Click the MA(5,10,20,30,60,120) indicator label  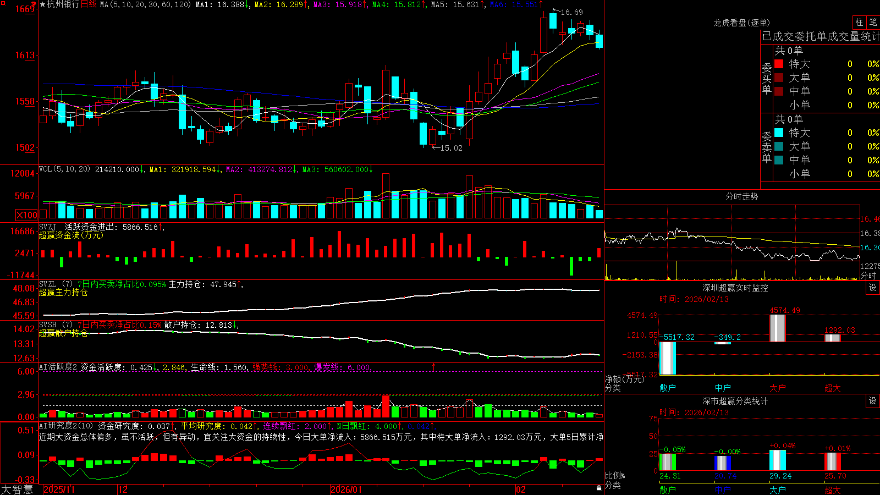coord(146,4)
